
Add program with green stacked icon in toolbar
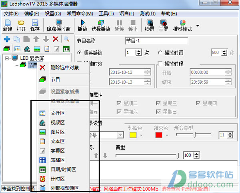pos(7,49)
